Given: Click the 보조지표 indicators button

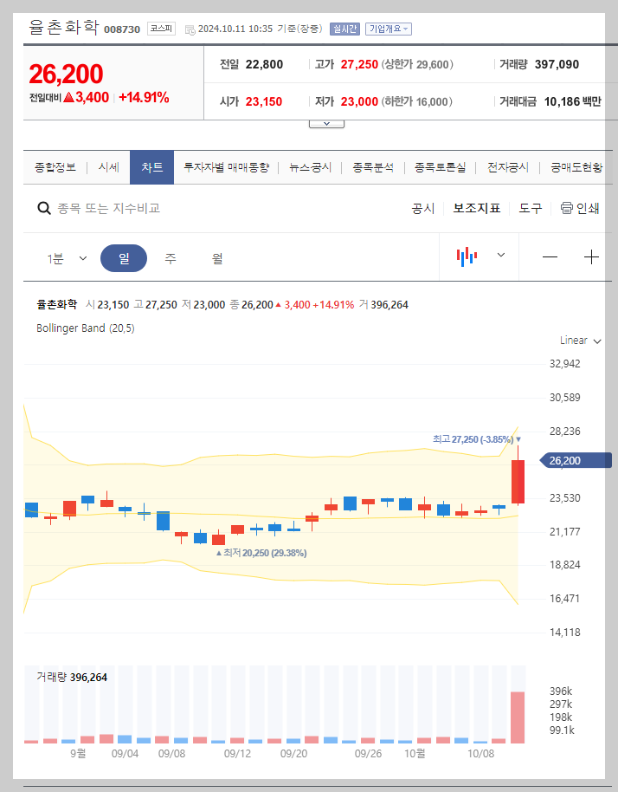Looking at the screenshot, I should [475, 209].
